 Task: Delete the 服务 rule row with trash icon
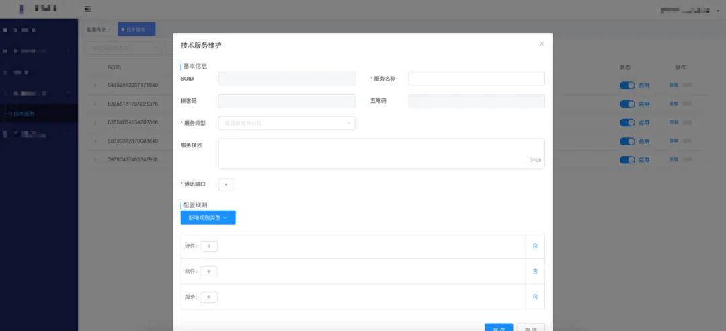(535, 297)
